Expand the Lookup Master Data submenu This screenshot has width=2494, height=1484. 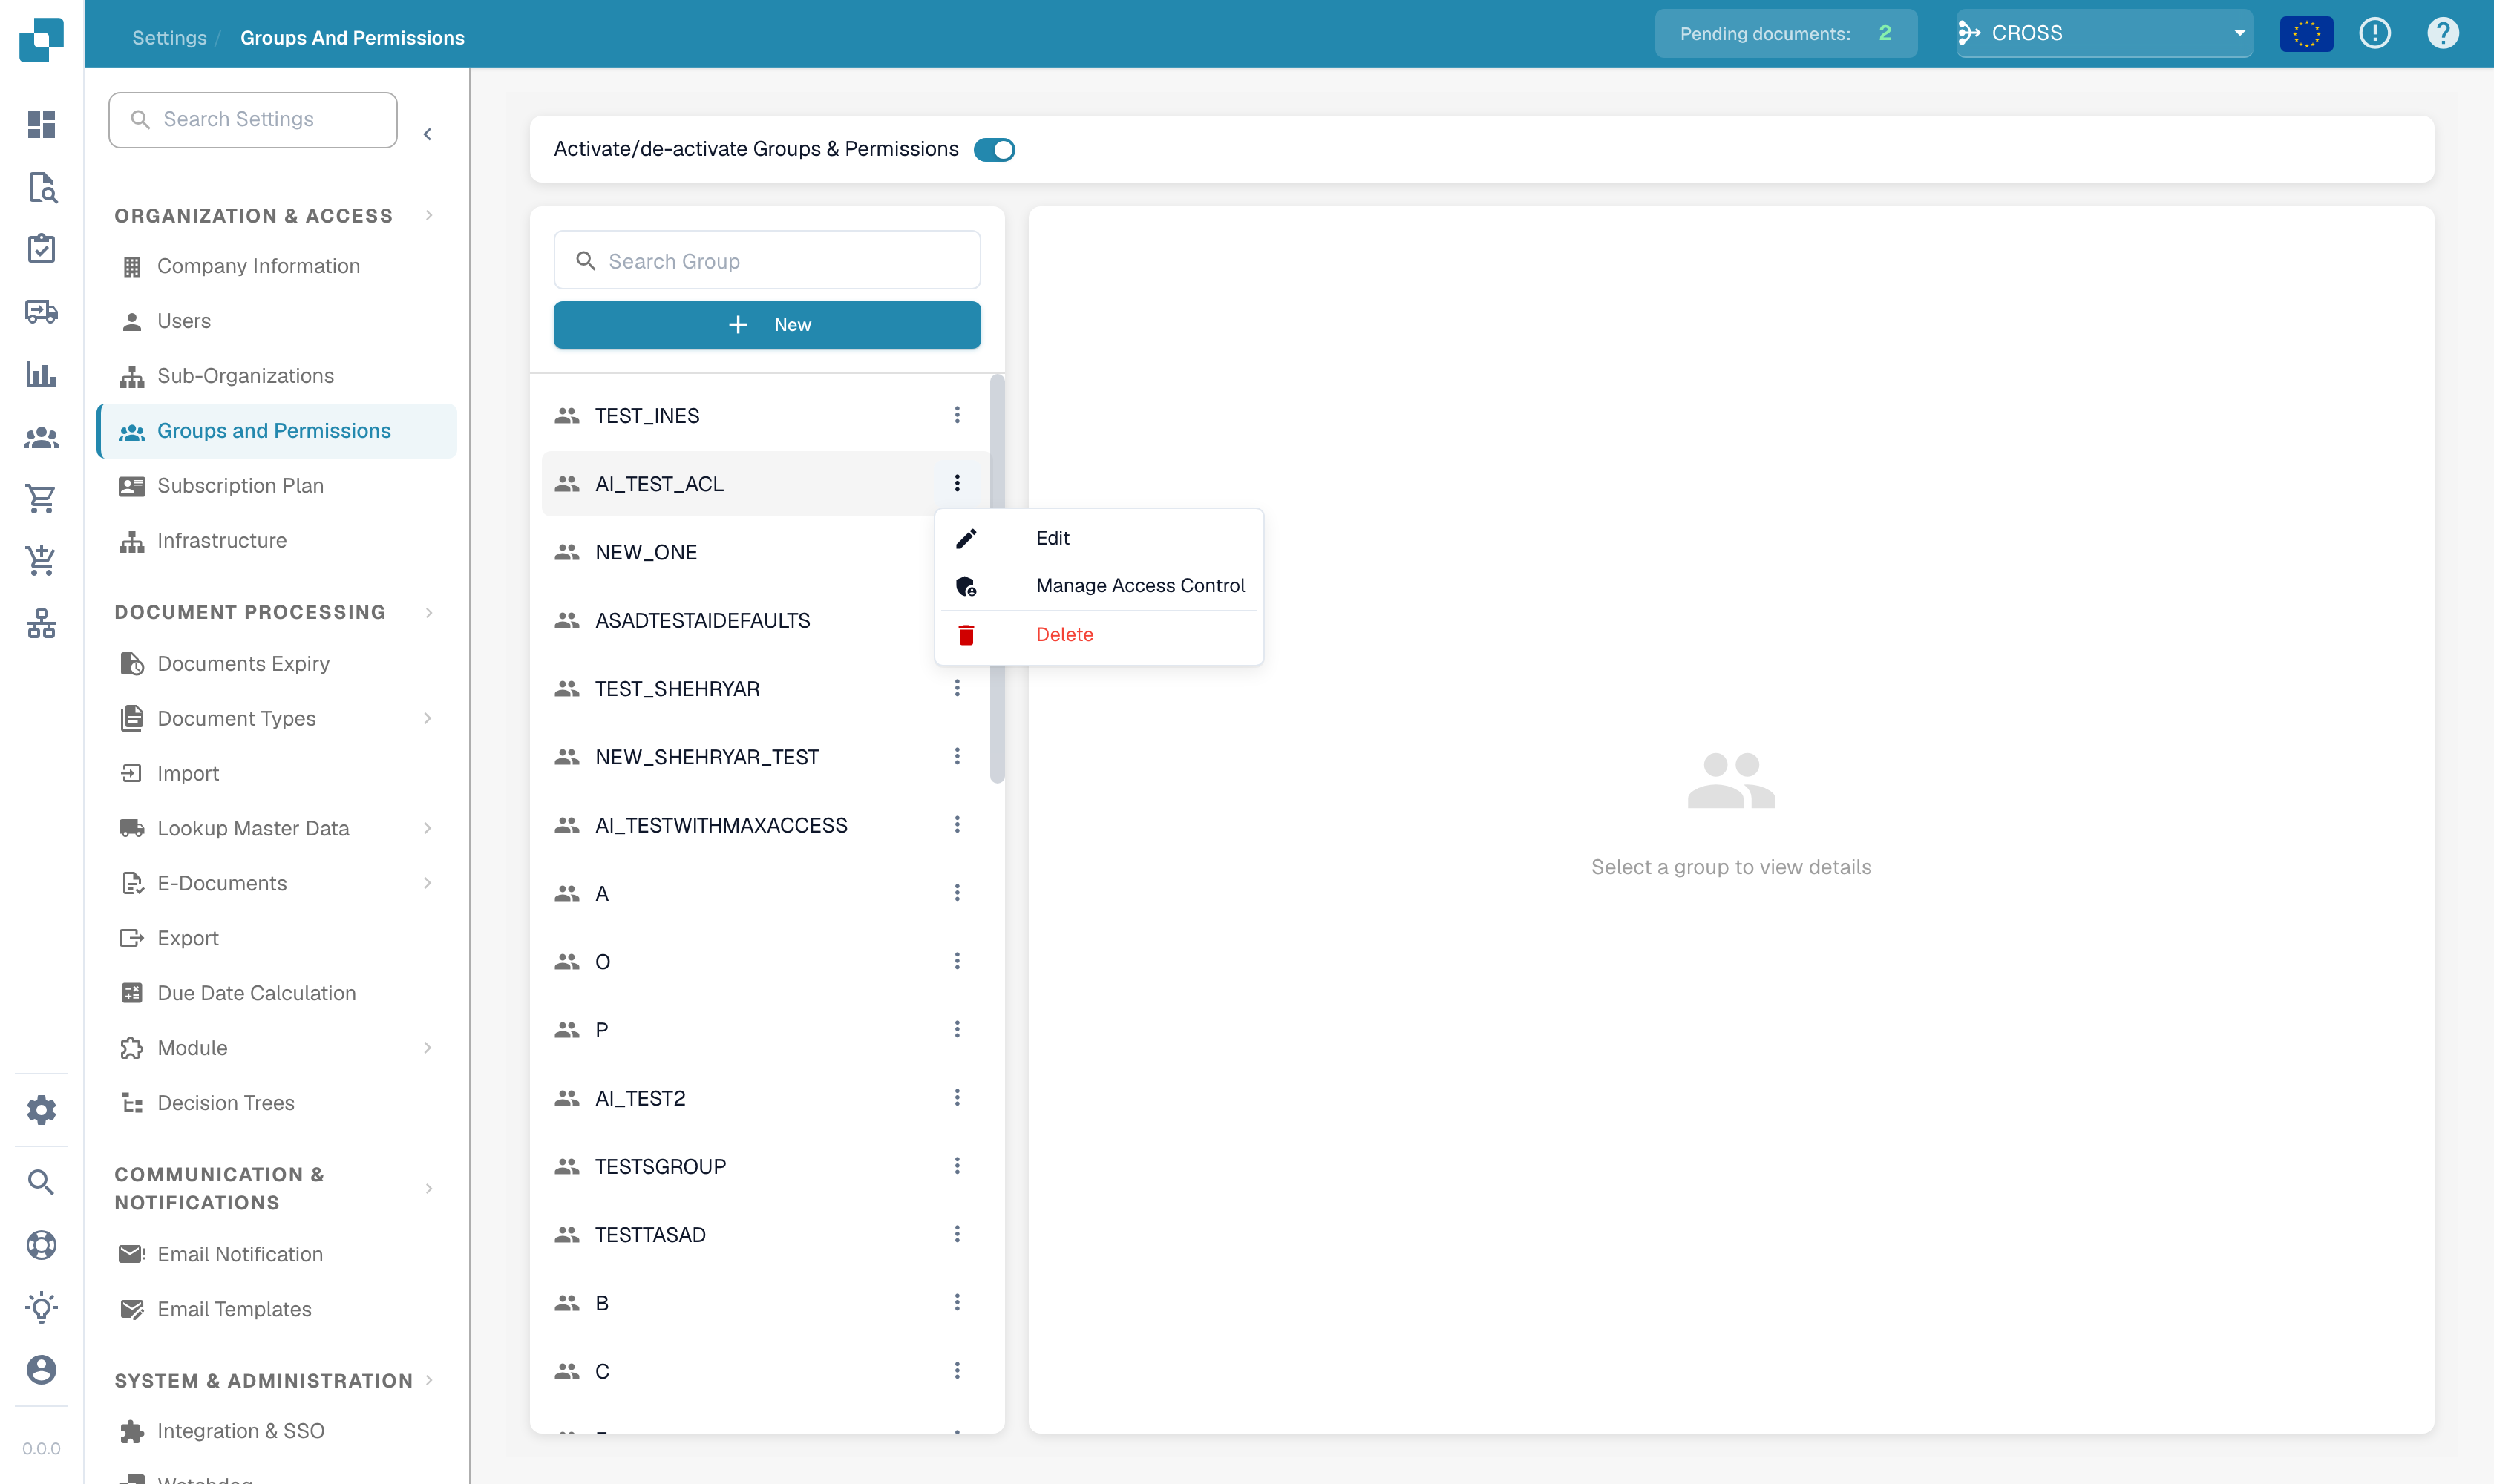click(x=427, y=828)
